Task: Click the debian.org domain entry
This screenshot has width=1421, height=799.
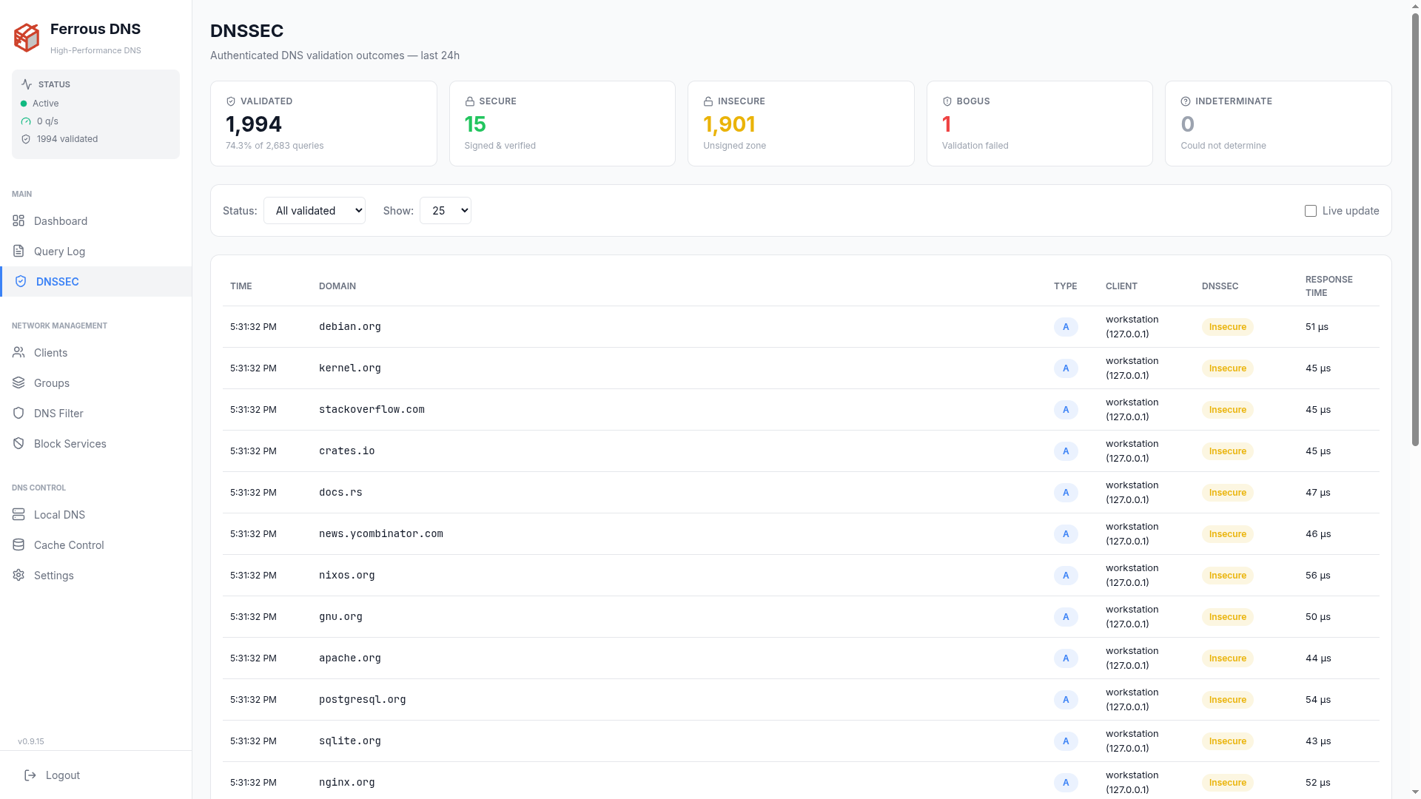Action: (350, 327)
